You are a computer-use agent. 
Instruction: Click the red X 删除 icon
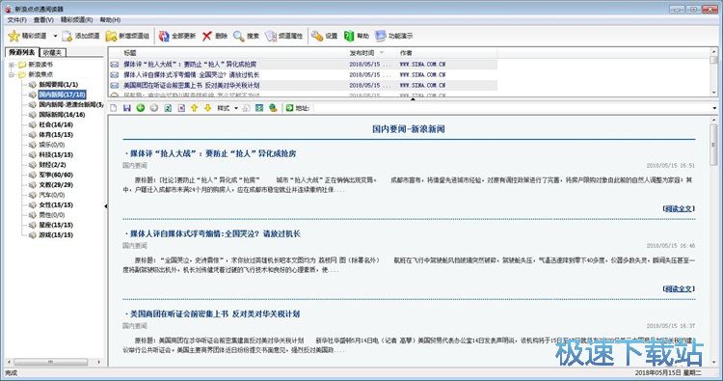coord(207,36)
